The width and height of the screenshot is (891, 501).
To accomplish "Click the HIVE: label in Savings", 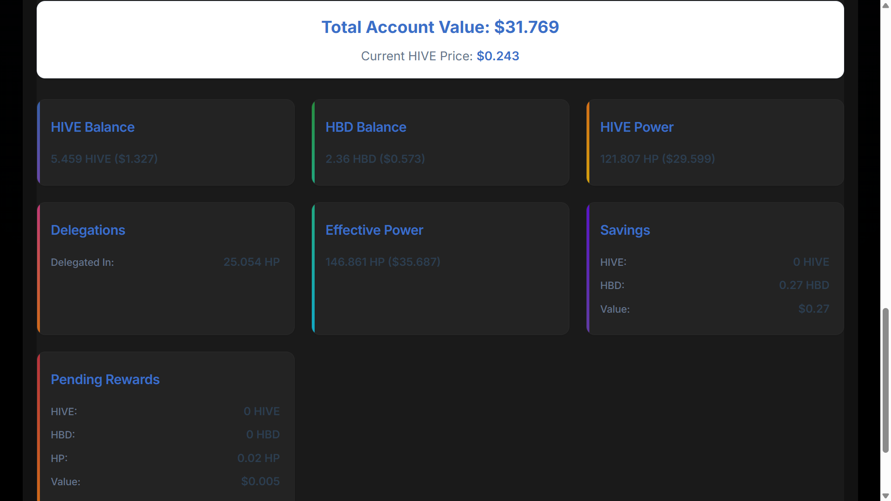I will coord(613,262).
